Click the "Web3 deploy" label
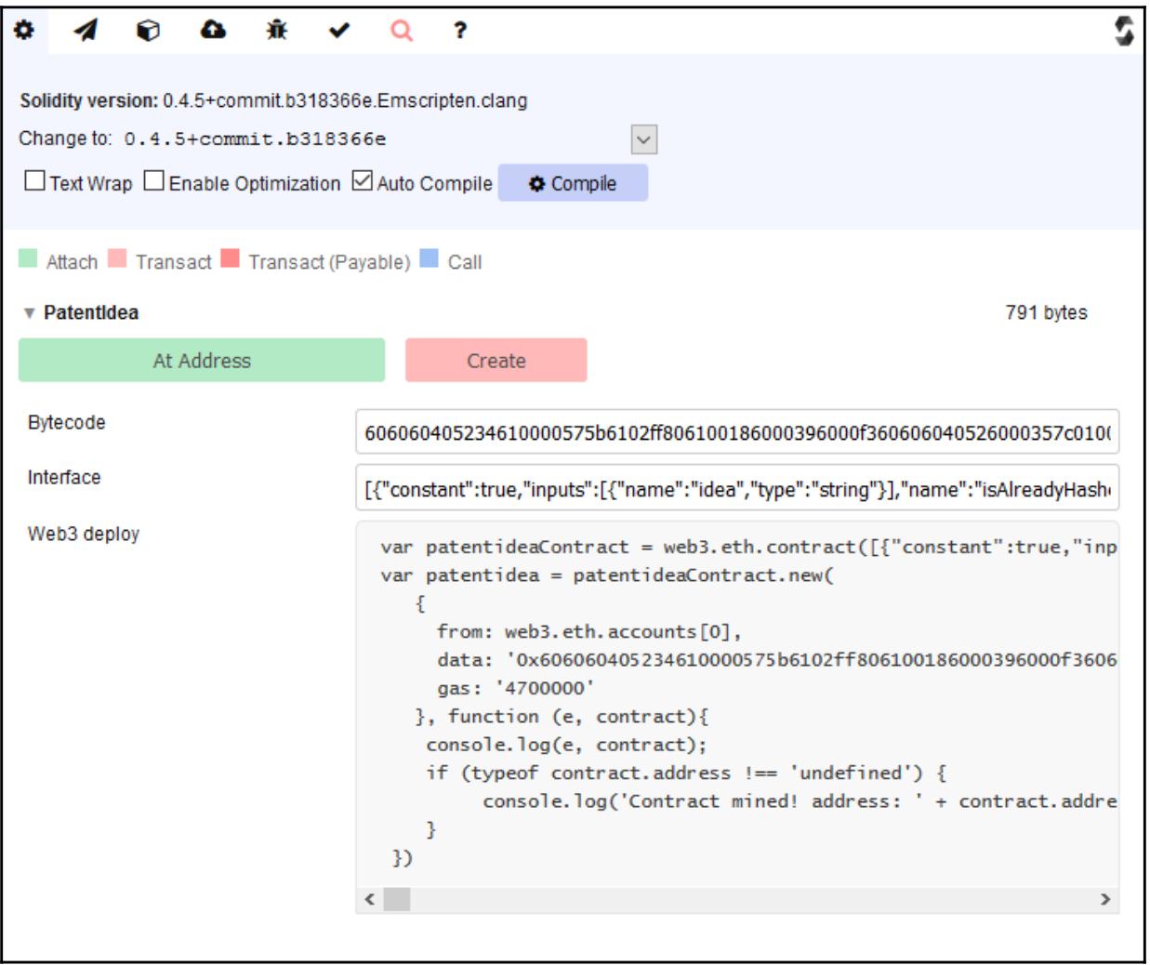Image resolution: width=1150 pixels, height=965 pixels. 84,535
